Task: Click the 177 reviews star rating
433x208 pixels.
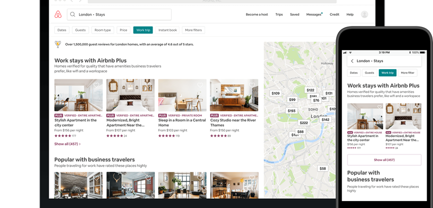Action: [65, 136]
